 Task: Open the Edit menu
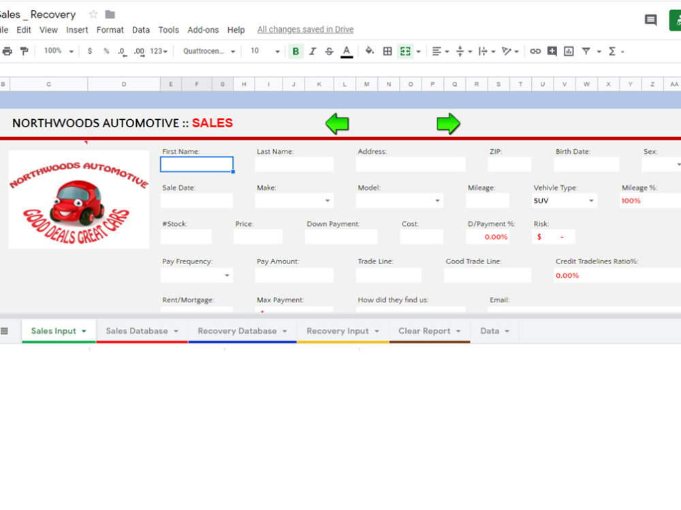[23, 29]
